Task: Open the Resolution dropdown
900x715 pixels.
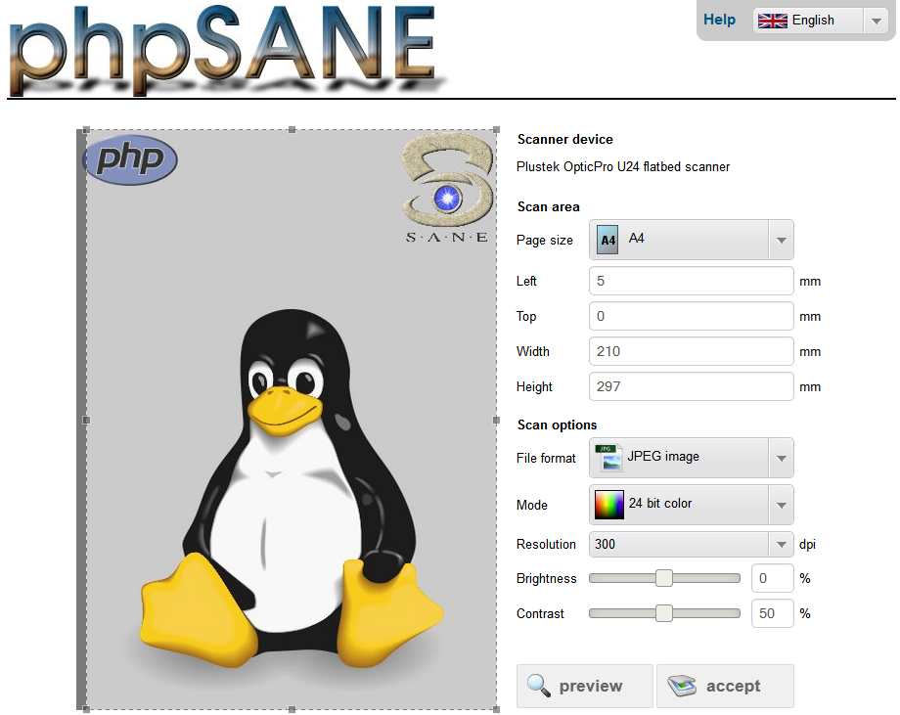Action: pyautogui.click(x=780, y=544)
